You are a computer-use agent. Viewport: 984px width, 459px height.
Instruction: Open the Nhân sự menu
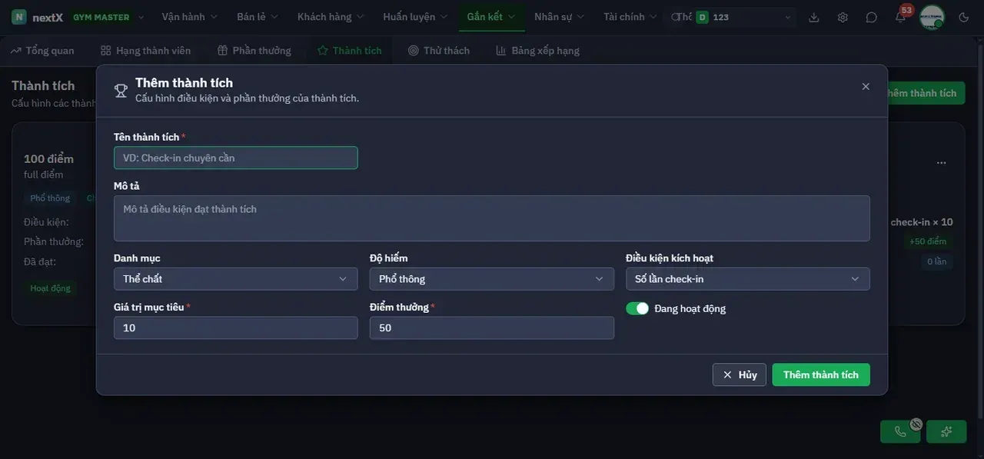coord(559,17)
